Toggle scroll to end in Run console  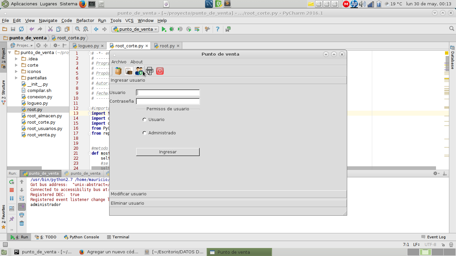coord(22,207)
